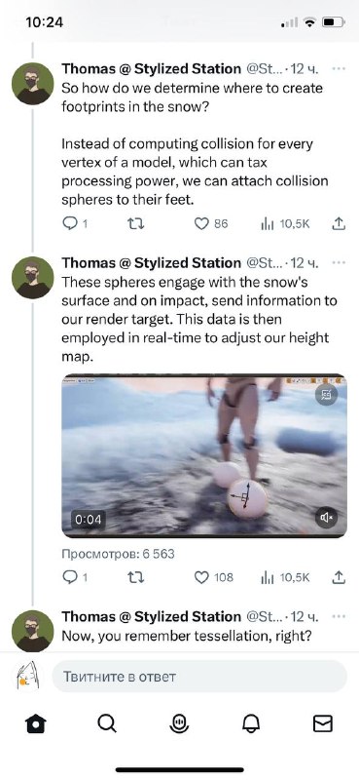Retweet the first tweet about collision spheres

[135, 224]
